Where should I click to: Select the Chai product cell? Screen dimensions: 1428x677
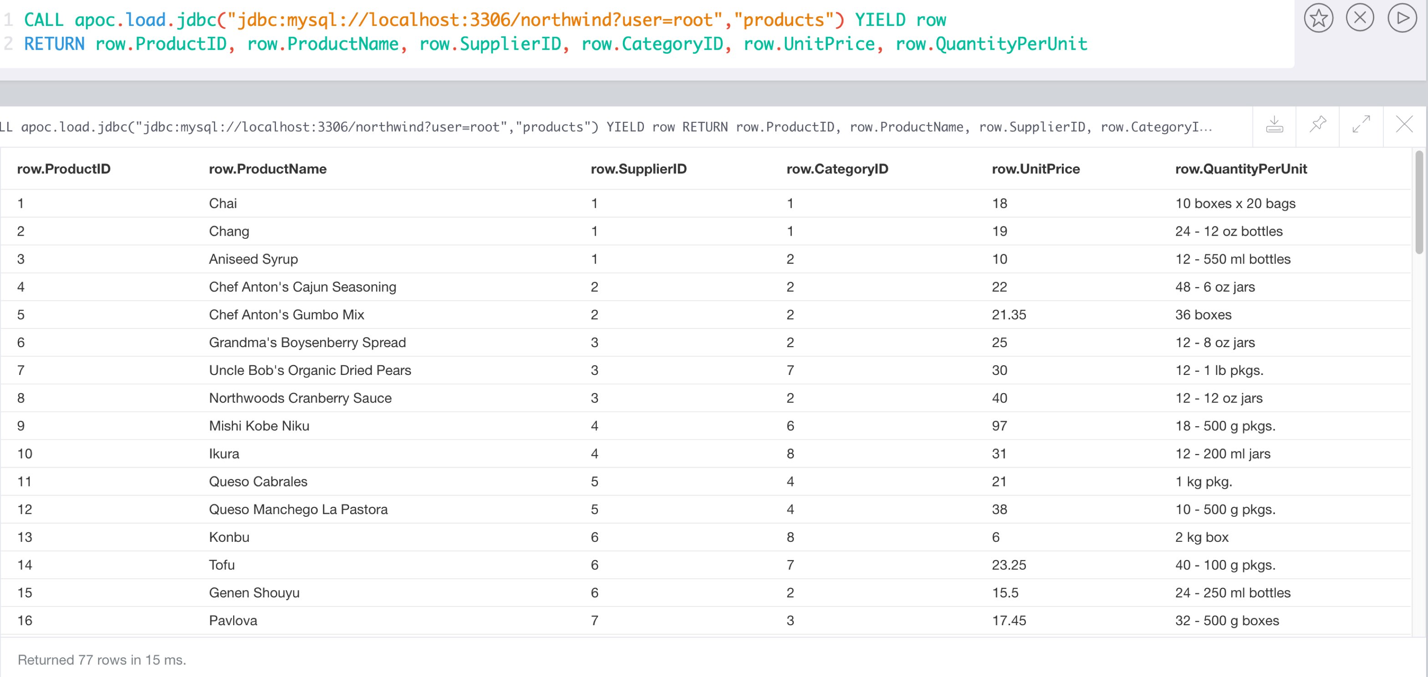[223, 203]
